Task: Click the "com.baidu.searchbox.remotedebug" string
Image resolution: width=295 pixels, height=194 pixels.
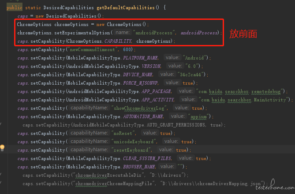Action: pos(239,91)
